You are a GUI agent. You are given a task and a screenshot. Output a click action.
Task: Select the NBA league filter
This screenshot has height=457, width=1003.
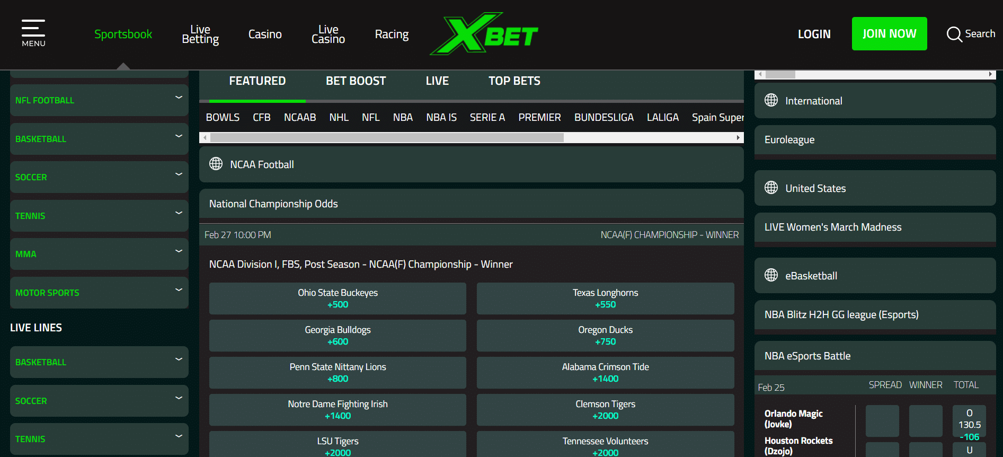tap(403, 117)
